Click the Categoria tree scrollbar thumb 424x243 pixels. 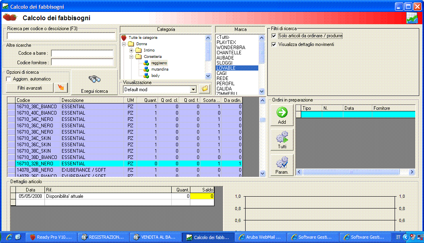[208, 51]
